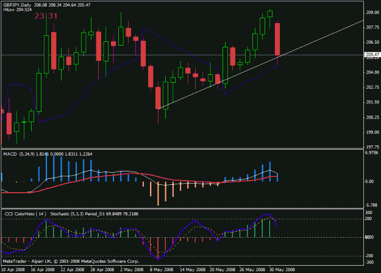Click the HiLo= 204.524 label
Image resolution: width=381 pixels, height=273 pixels.
[x=18, y=10]
